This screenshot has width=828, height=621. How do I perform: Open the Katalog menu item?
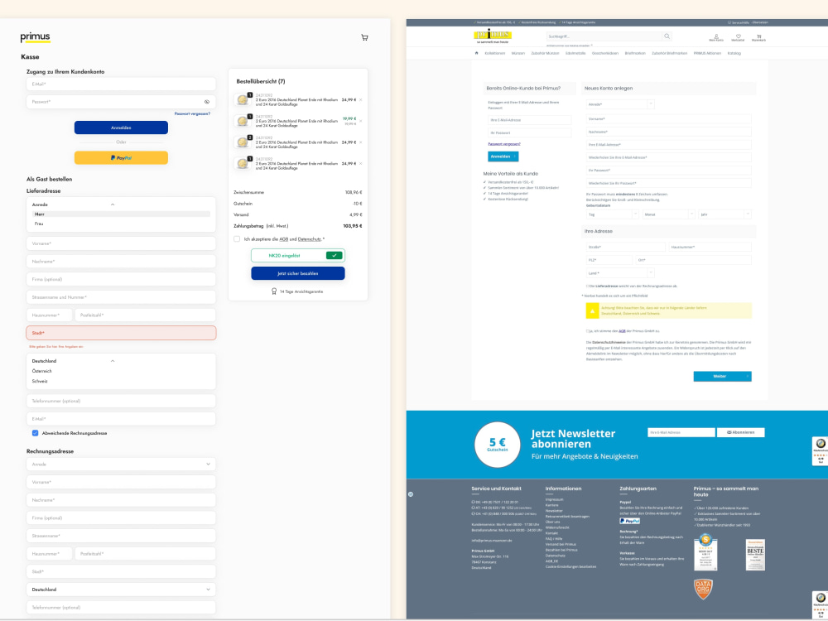coord(734,53)
